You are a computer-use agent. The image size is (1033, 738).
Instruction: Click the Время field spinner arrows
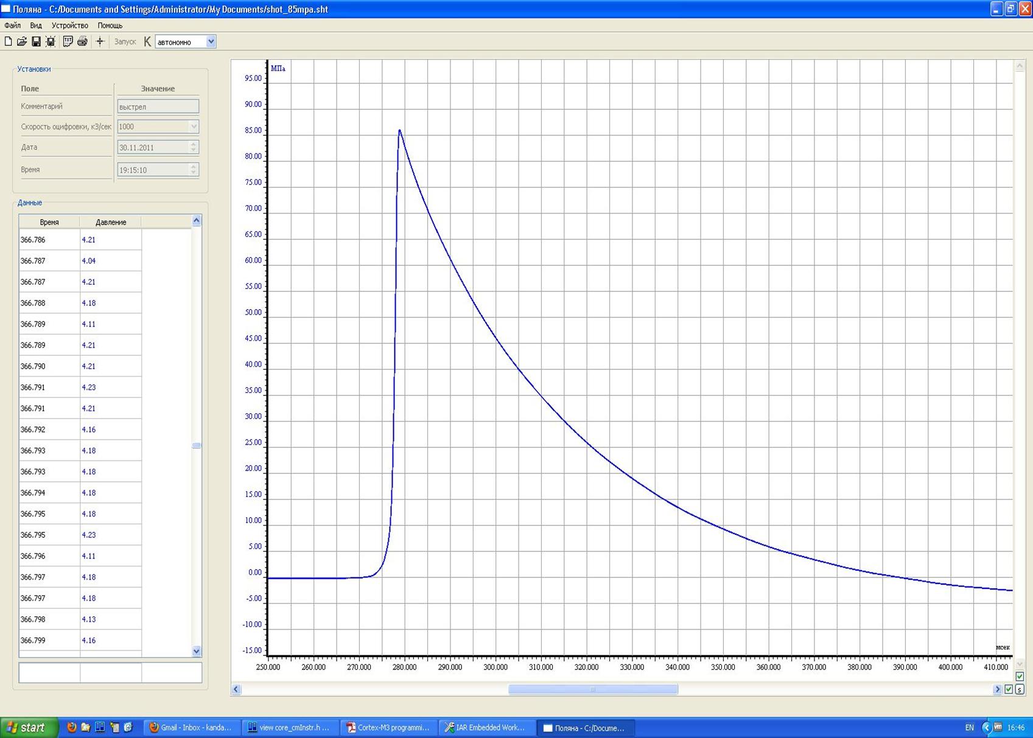click(194, 170)
